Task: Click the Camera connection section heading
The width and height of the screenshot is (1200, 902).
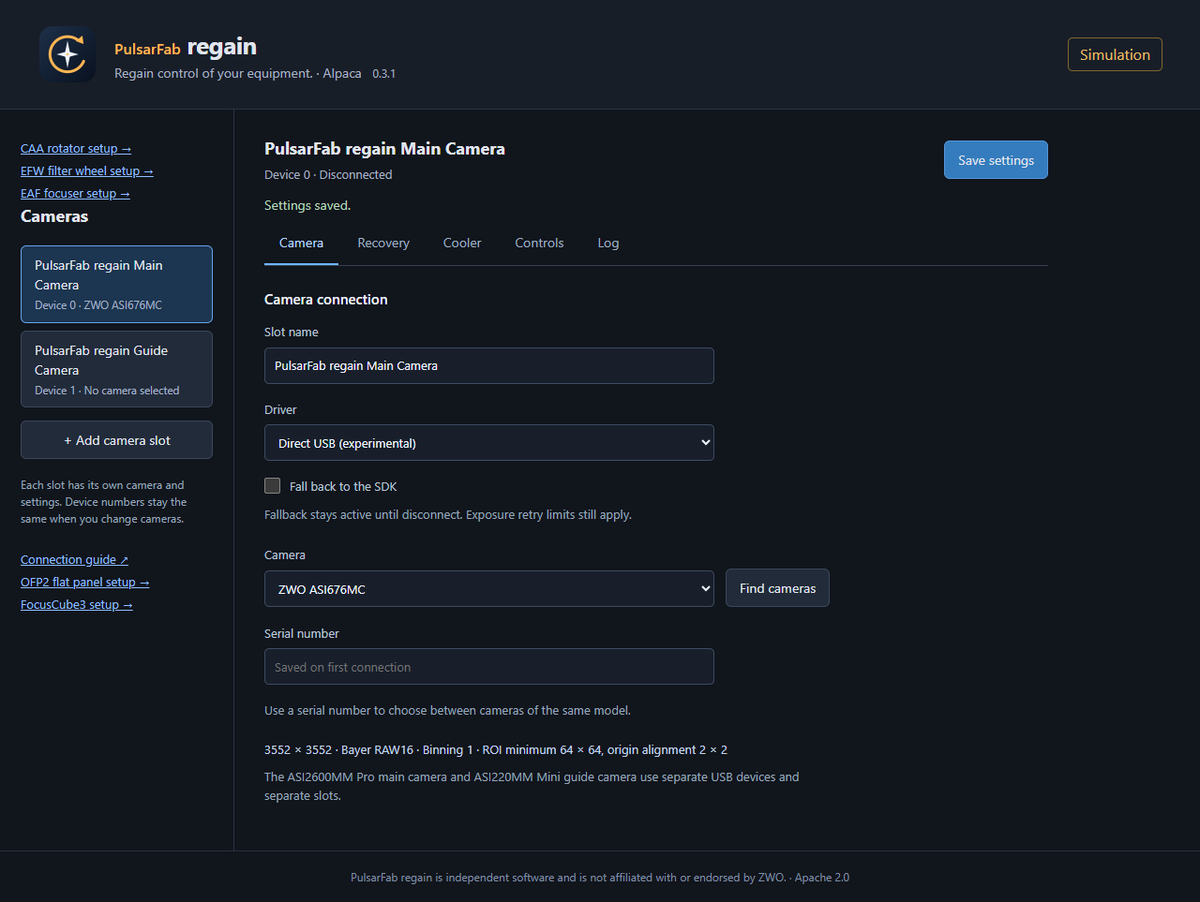Action: (326, 300)
